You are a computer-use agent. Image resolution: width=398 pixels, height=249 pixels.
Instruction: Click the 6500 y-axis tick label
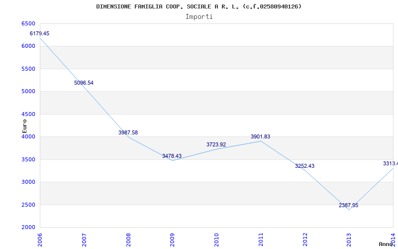(29, 23)
